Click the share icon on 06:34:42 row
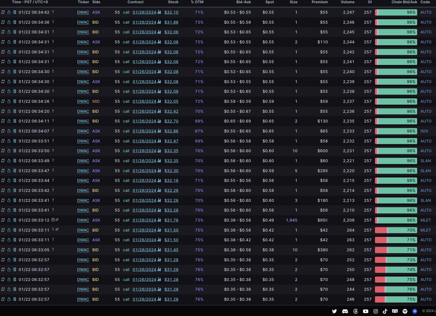Screen dimensions: 436x316 click(9, 12)
